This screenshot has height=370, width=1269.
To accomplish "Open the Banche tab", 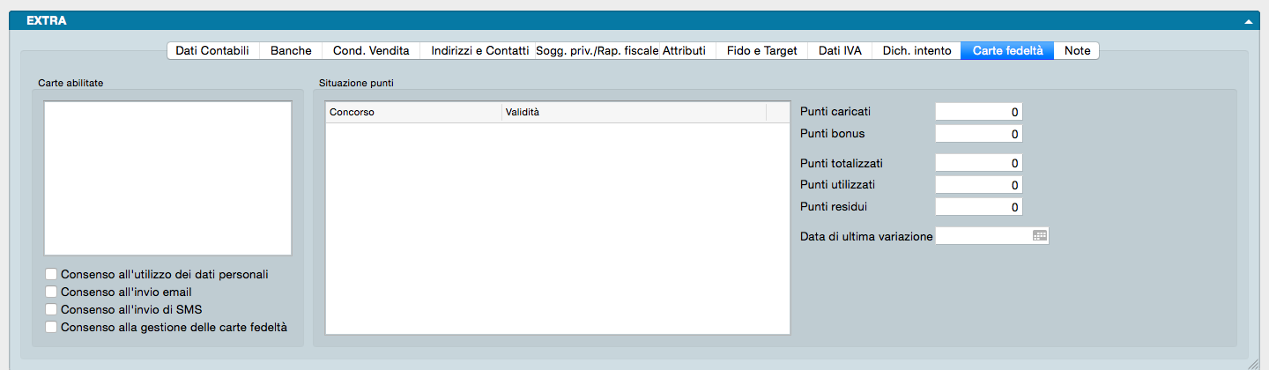I will coord(291,51).
